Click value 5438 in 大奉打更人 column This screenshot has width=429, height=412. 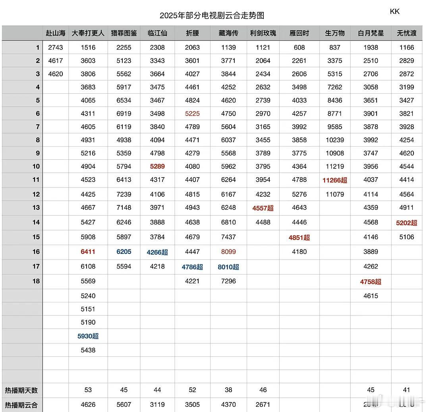pos(88,350)
